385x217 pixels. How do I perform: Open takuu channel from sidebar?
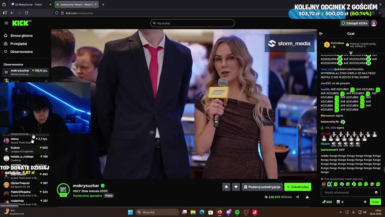pyautogui.click(x=26, y=140)
